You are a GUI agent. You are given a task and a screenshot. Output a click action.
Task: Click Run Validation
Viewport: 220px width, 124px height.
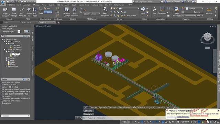tap(75, 12)
